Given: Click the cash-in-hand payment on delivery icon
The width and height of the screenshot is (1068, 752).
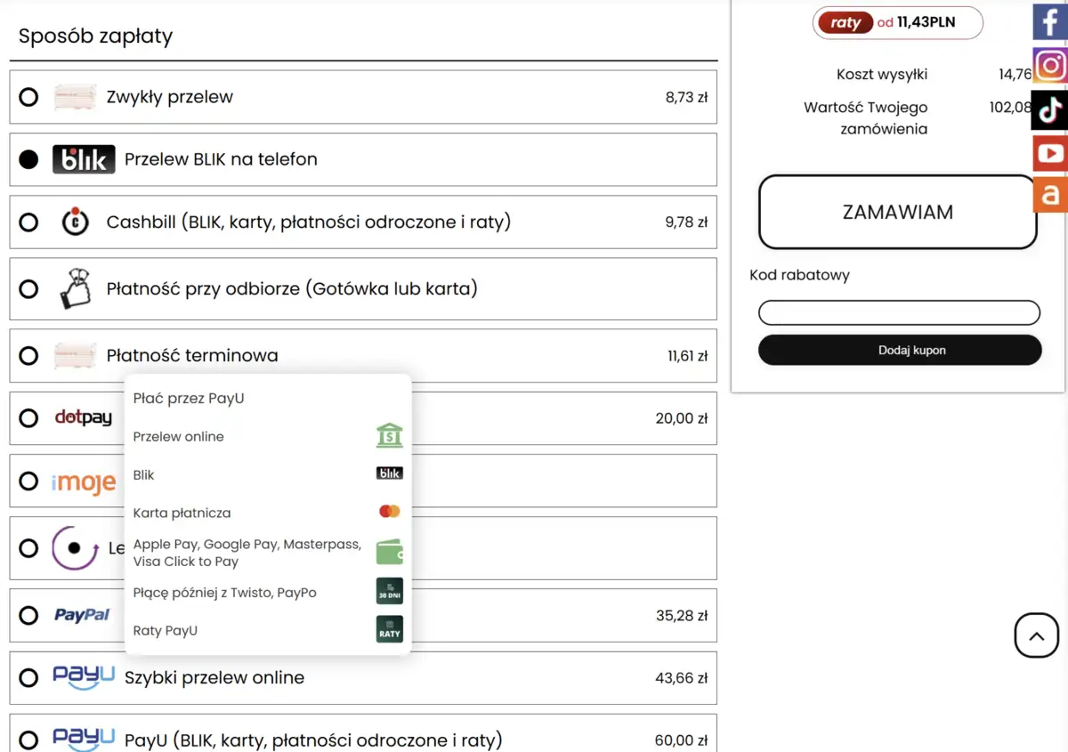Looking at the screenshot, I should point(76,288).
